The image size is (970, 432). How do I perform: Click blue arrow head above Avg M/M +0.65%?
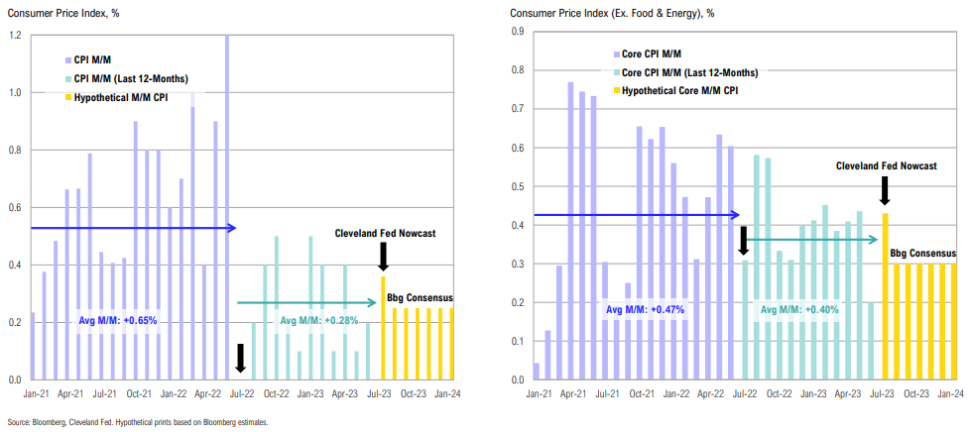tap(230, 229)
